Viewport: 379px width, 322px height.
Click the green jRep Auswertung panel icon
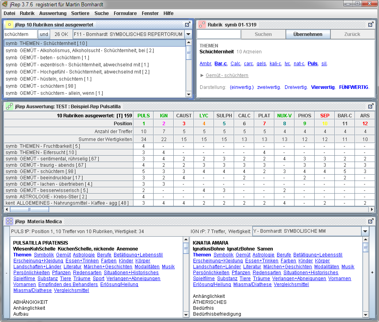(9, 106)
